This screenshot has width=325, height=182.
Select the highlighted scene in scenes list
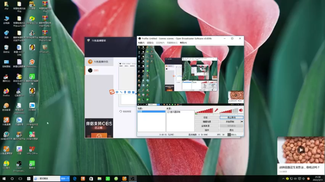(x=152, y=112)
